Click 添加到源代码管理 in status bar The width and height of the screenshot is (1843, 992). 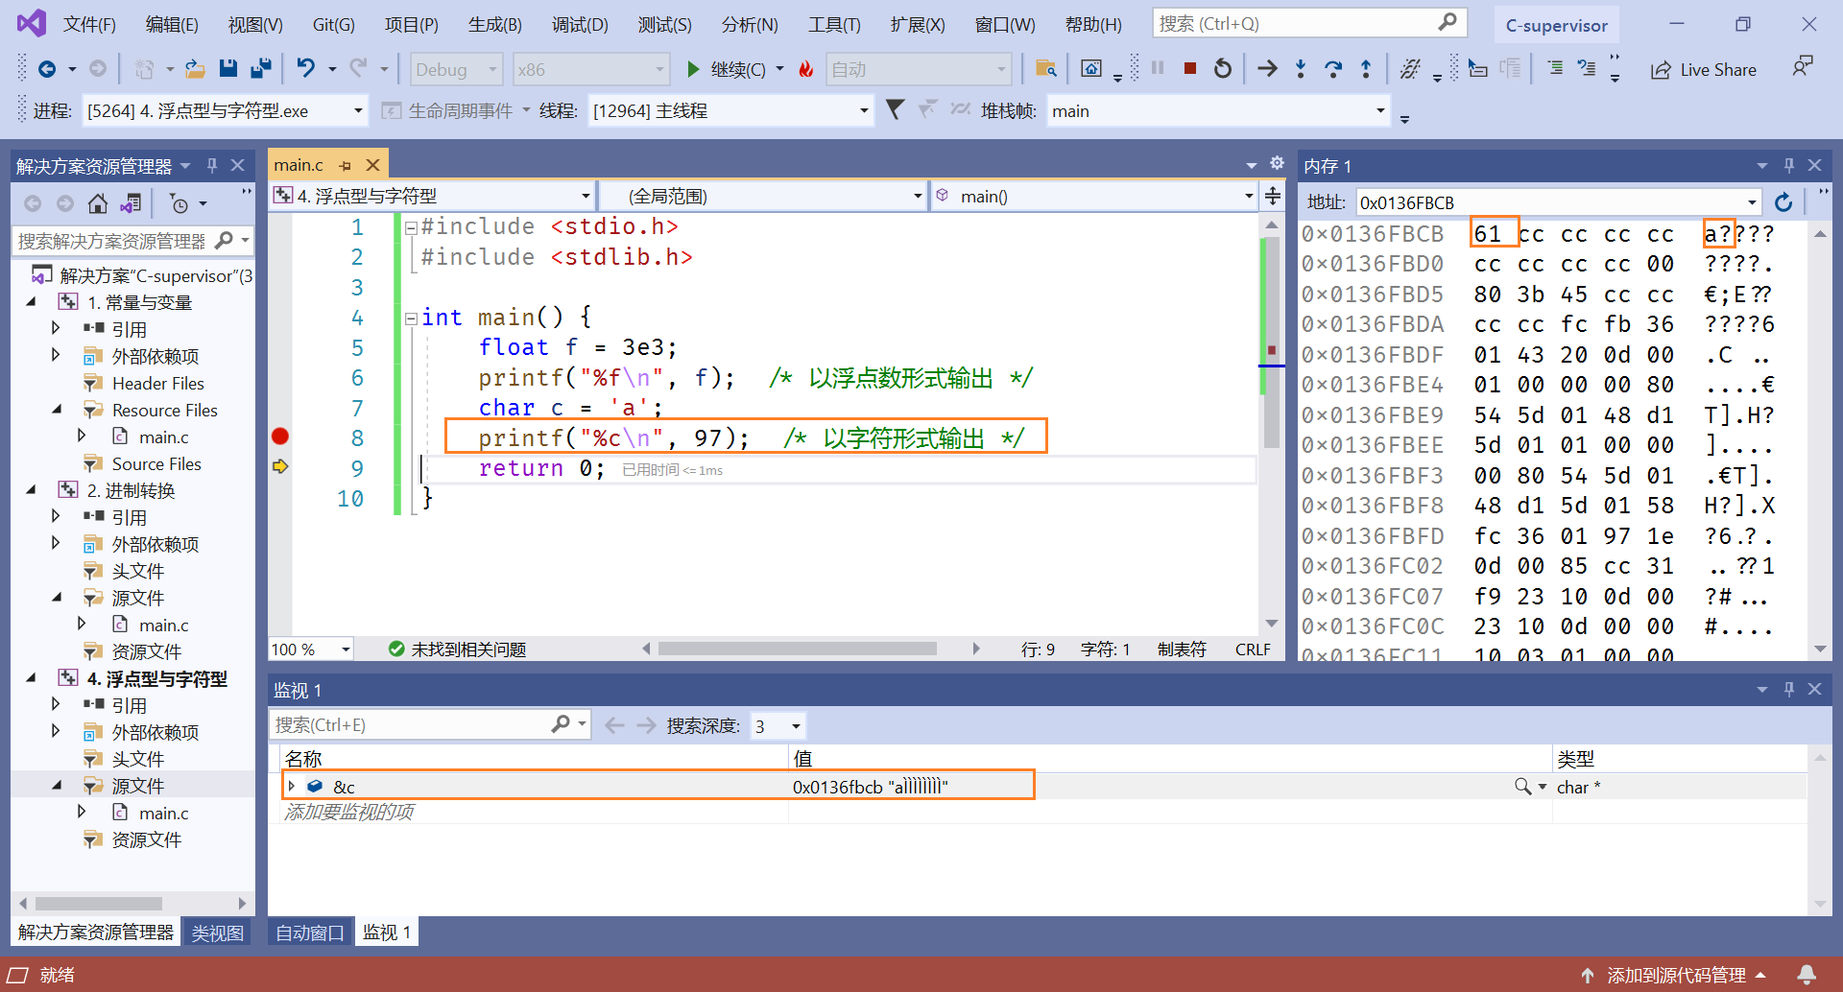1676,975
